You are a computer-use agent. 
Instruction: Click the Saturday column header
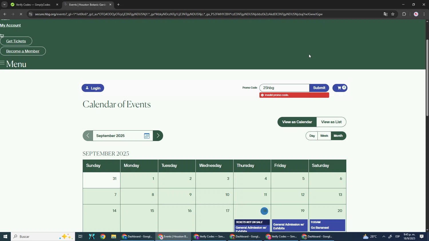327,166
